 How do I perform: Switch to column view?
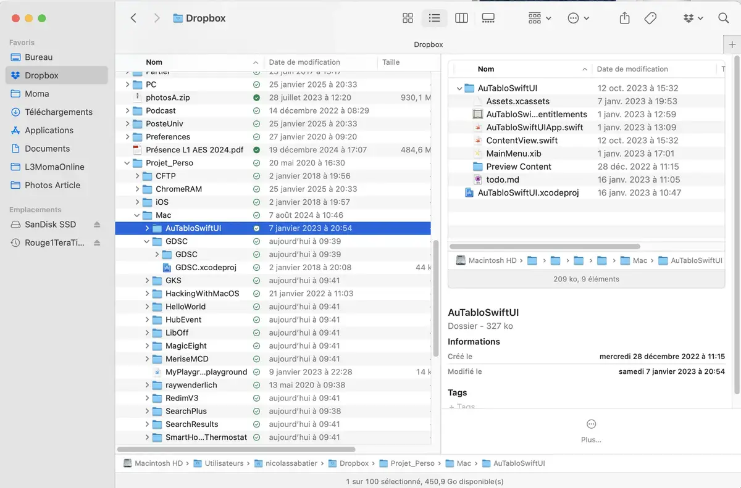(x=461, y=18)
